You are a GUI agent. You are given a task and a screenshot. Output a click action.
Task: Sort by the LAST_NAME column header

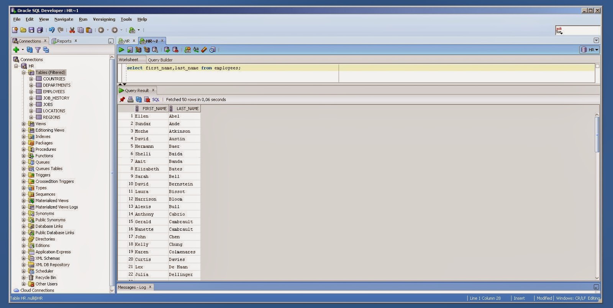184,109
